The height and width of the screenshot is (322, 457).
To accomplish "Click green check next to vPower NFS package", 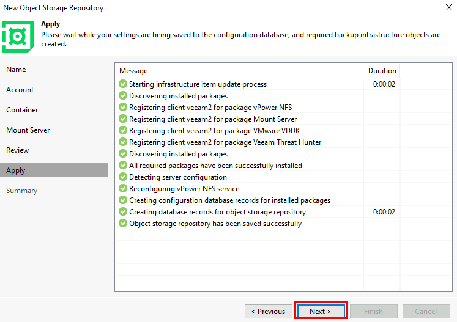I will pyautogui.click(x=123, y=107).
